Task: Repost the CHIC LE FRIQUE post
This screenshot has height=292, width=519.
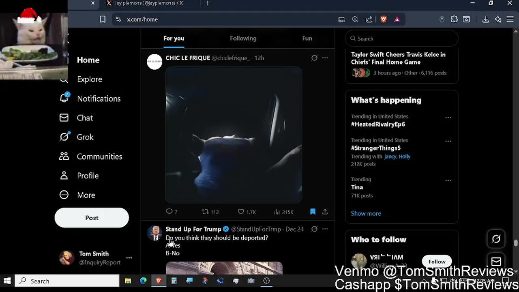Action: (210, 212)
